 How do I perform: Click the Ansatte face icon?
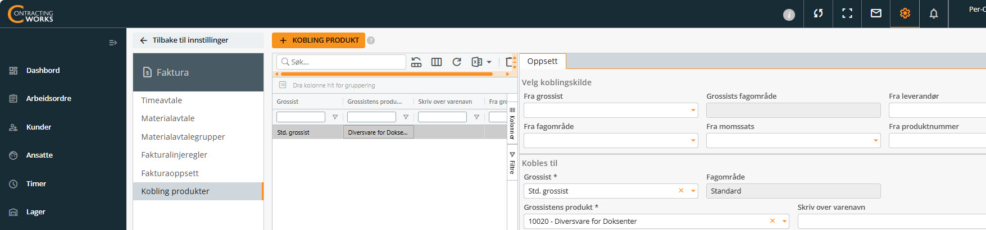pyautogui.click(x=13, y=155)
